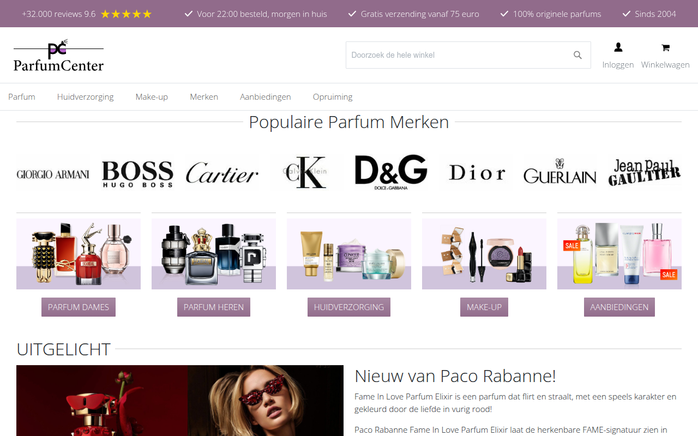Go to Opruiming in the navigation bar
This screenshot has height=436, width=698.
333,97
